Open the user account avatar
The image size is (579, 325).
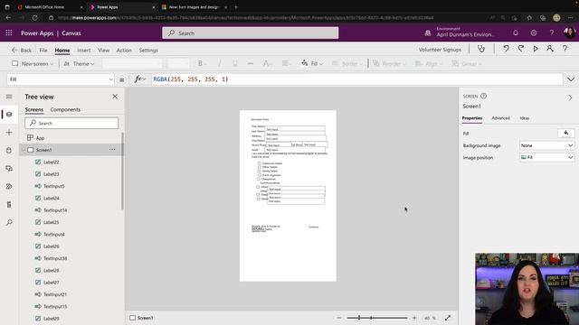pos(569,32)
